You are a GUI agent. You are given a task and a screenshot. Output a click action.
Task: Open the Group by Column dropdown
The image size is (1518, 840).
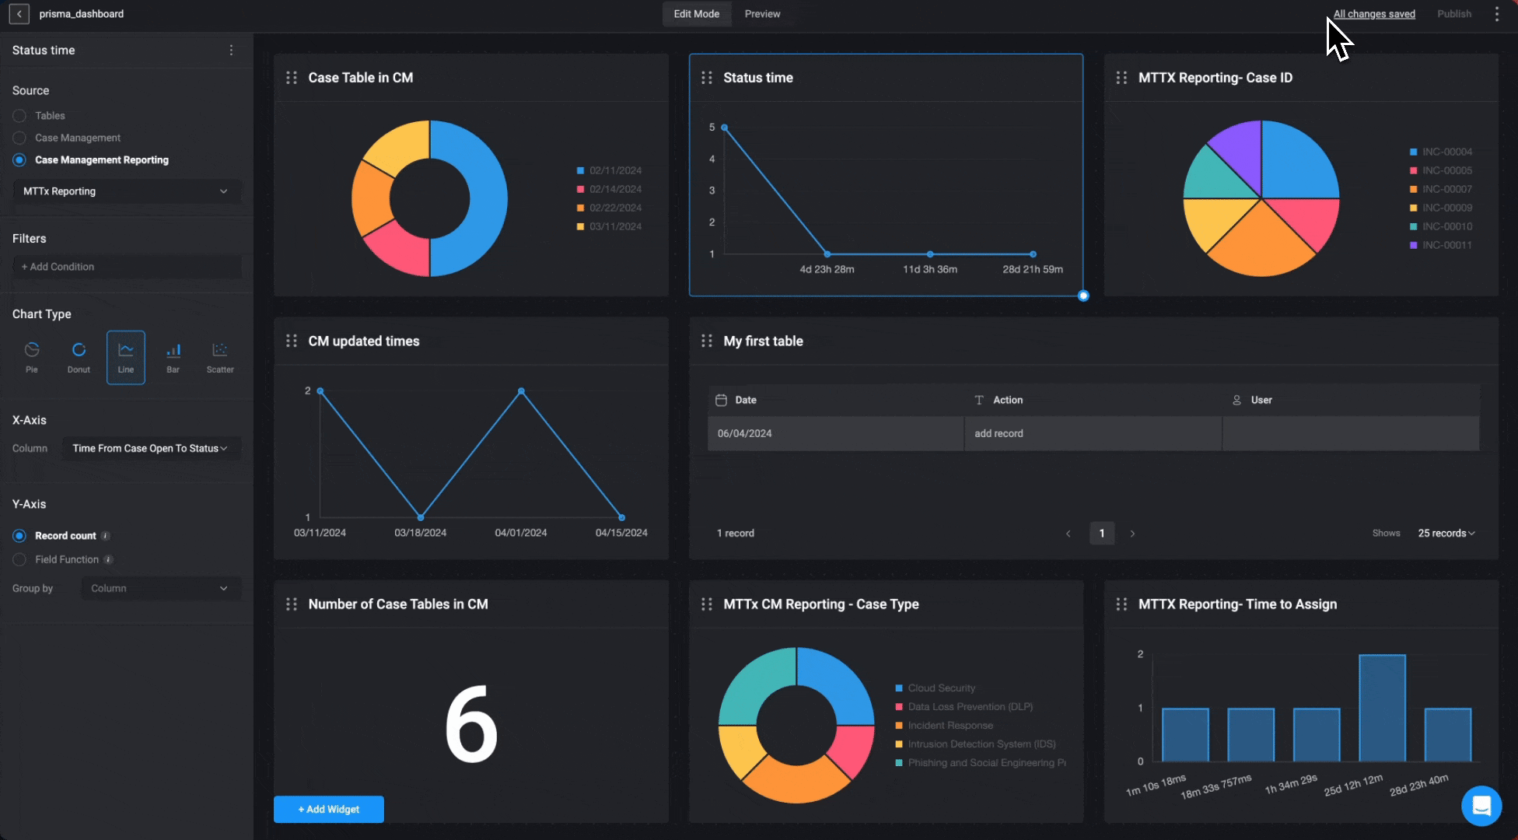pos(160,589)
